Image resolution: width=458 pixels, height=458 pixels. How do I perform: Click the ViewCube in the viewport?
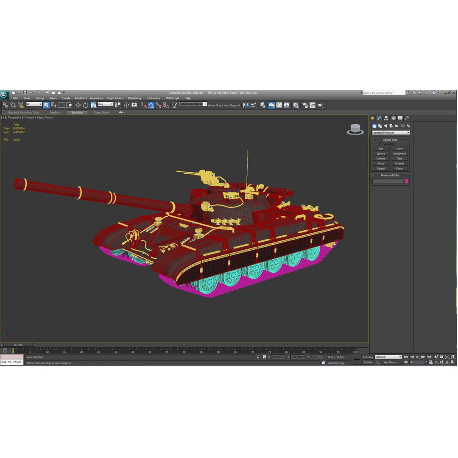click(355, 129)
